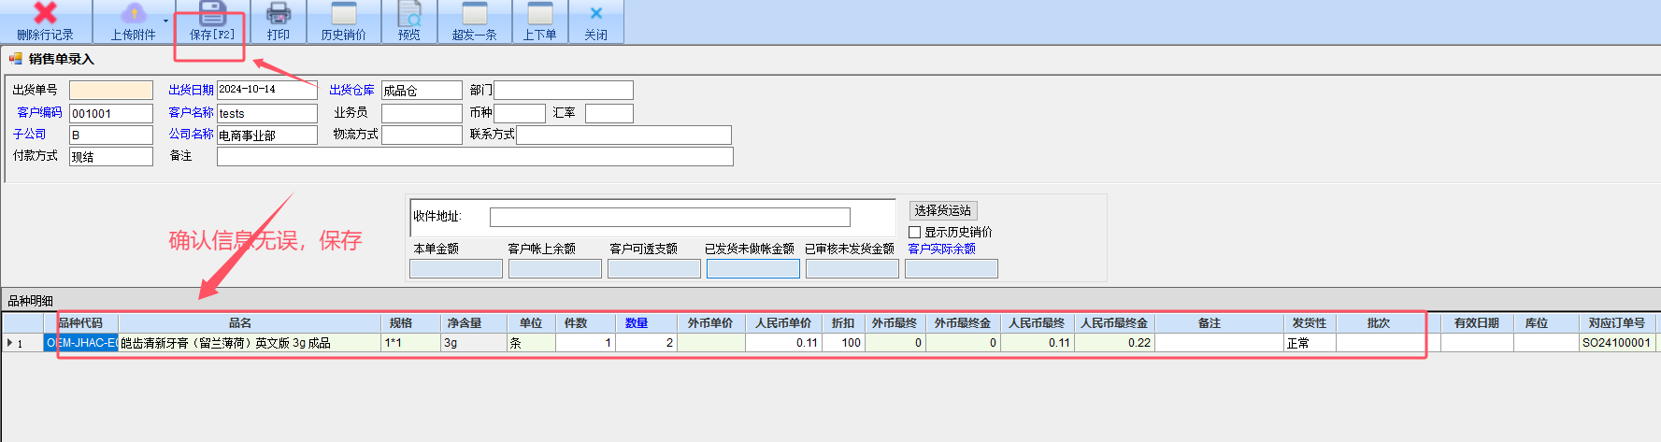The height and width of the screenshot is (442, 1661).
Task: Click the row 1 selector arrow indicator
Action: [10, 343]
